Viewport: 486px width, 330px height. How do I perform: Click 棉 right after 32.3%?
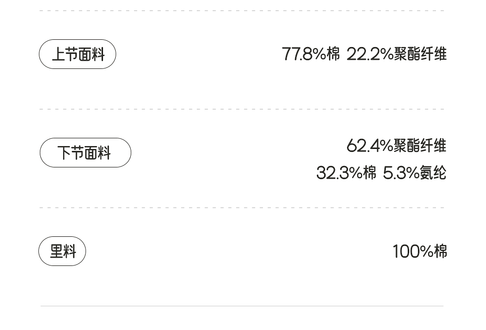coord(369,173)
